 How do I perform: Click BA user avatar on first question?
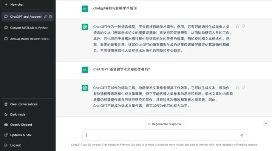(x=85, y=9)
